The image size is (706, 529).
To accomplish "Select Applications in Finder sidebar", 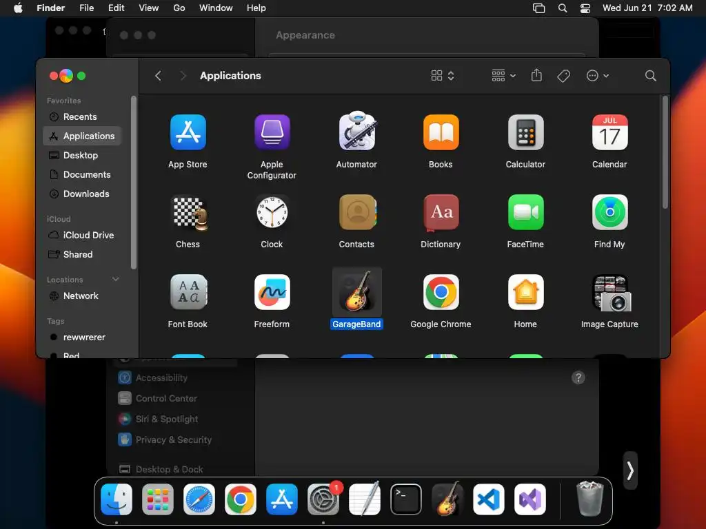I will click(x=83, y=136).
